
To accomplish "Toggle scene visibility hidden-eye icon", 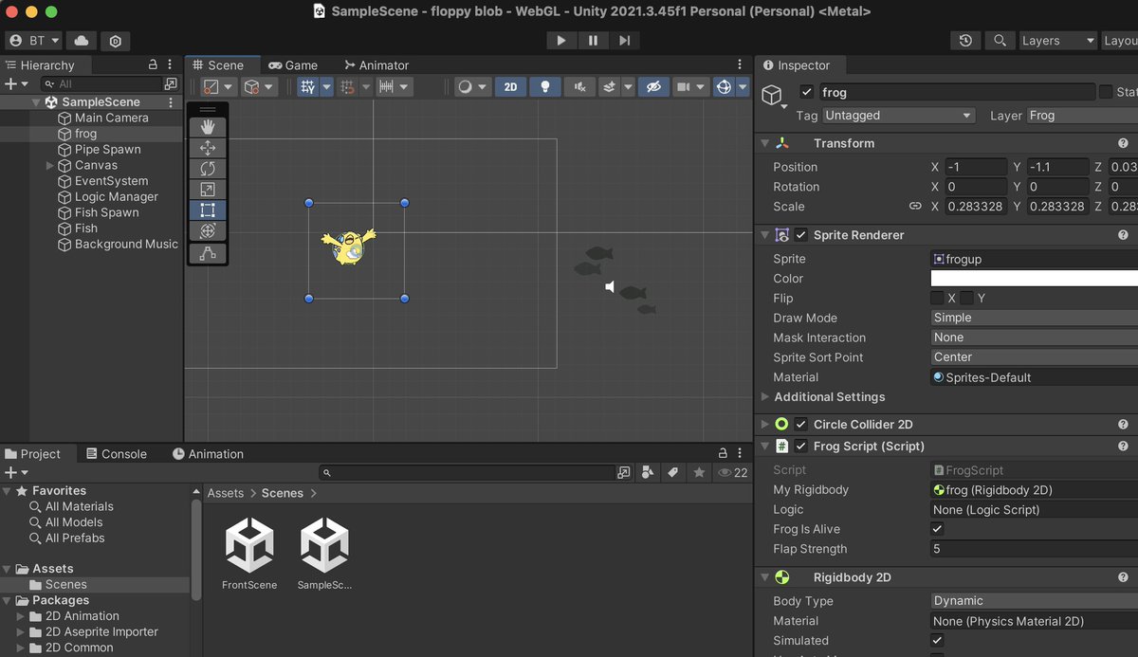I will pyautogui.click(x=653, y=86).
